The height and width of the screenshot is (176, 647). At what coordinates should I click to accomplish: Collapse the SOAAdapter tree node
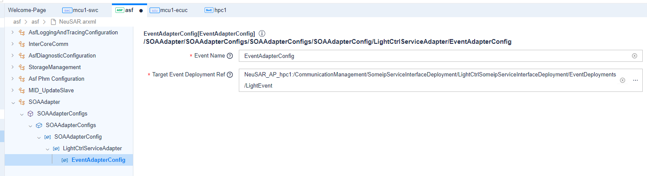click(x=13, y=102)
